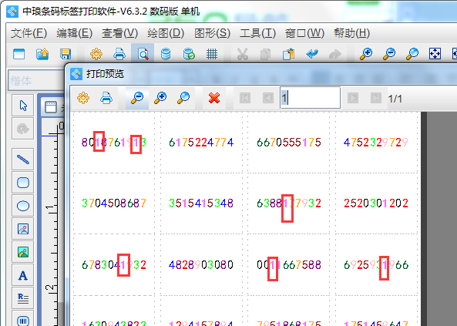The height and width of the screenshot is (326, 457).
Task: Zoom in within the print preview window
Action: [x=160, y=98]
